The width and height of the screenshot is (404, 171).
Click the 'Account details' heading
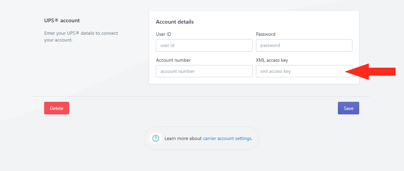175,22
